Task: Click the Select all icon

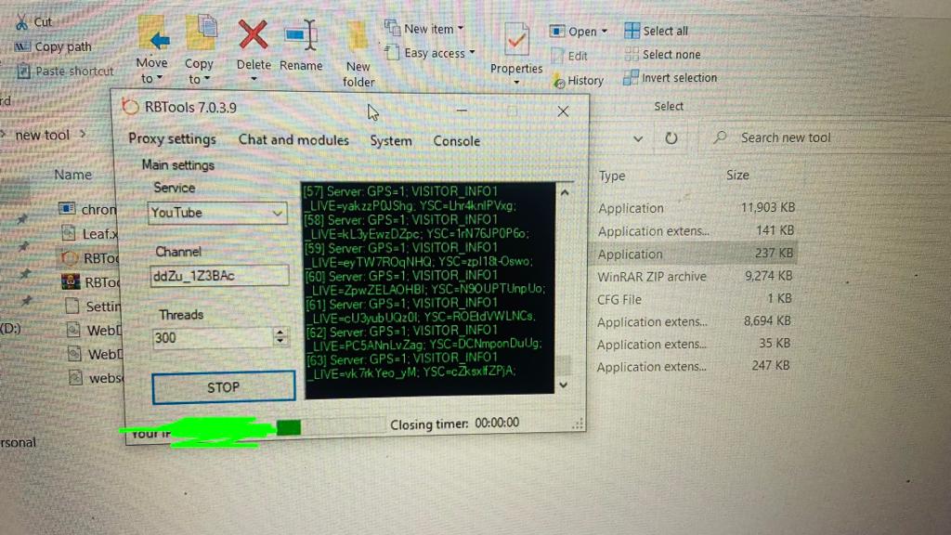Action: [632, 31]
